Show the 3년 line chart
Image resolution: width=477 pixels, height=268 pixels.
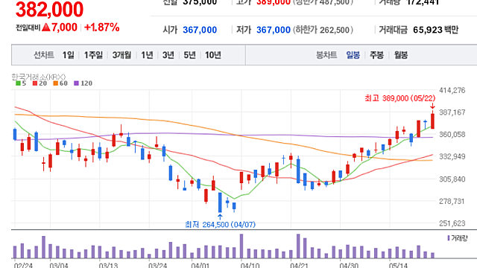pyautogui.click(x=168, y=55)
